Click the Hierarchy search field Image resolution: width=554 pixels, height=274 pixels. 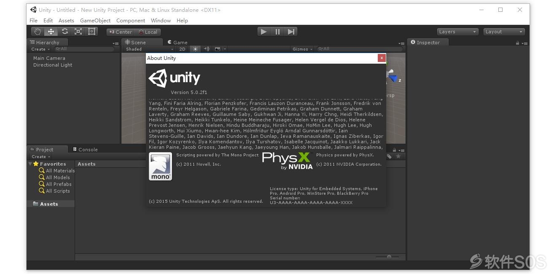point(84,49)
